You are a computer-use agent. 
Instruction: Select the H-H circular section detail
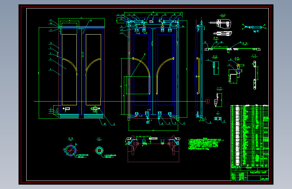[x=70, y=150]
